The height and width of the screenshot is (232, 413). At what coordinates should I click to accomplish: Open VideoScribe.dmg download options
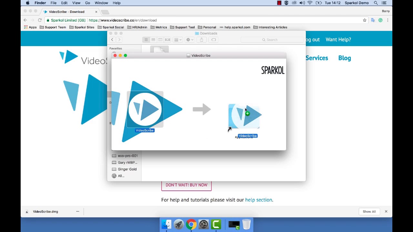(77, 211)
